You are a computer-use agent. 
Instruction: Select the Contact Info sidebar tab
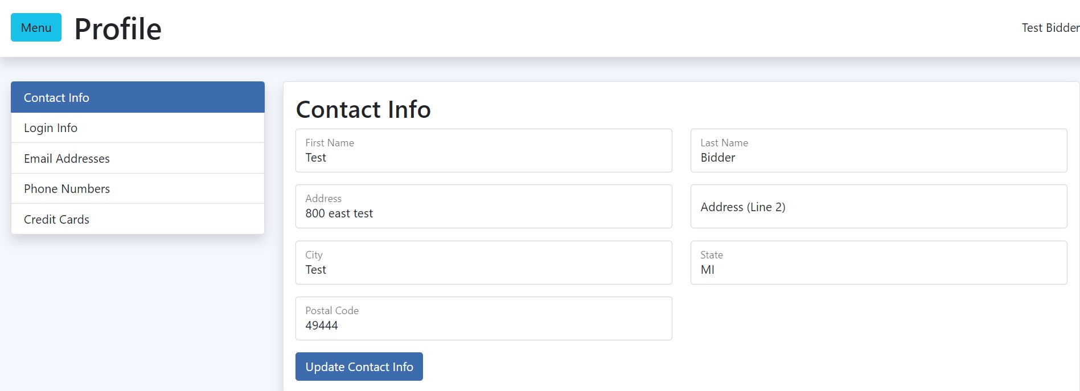tap(137, 97)
